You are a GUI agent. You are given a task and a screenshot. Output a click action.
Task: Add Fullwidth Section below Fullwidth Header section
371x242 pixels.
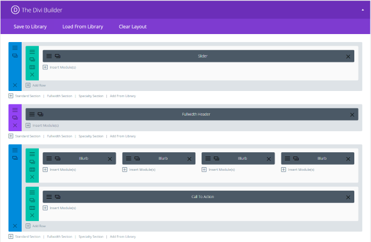(59, 136)
